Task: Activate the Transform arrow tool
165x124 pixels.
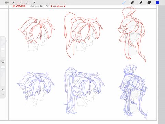Action: 34,2
